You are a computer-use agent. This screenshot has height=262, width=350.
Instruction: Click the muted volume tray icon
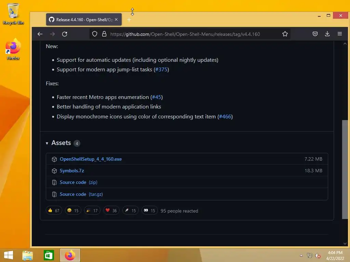tap(318, 256)
